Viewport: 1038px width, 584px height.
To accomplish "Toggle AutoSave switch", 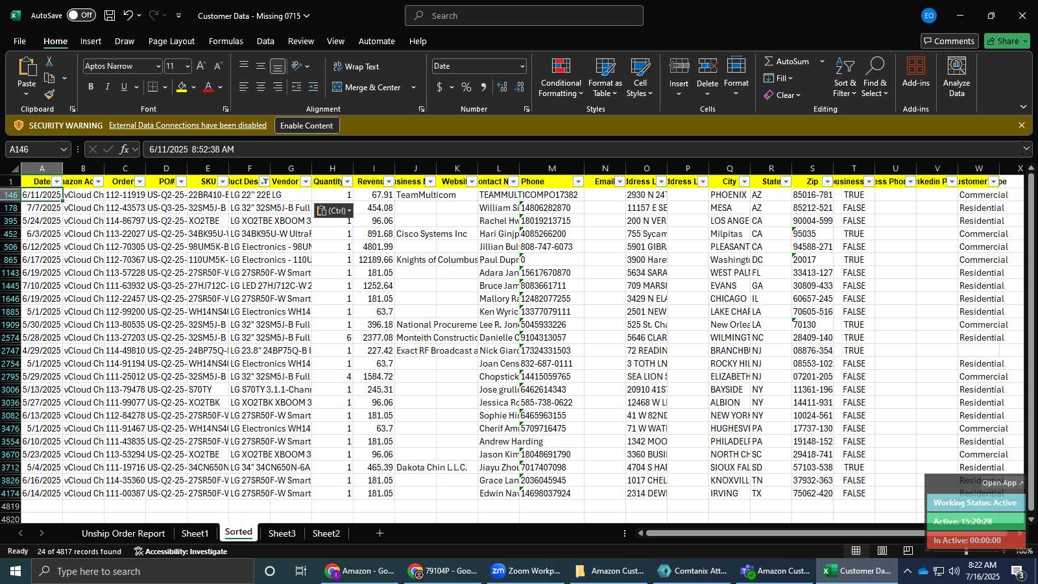I will [81, 16].
